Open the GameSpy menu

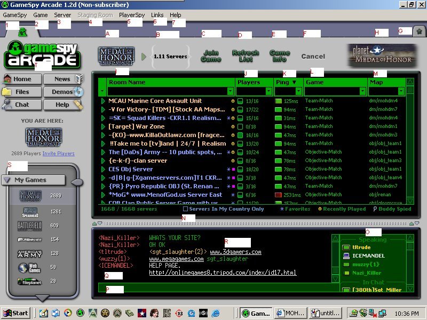pos(15,15)
